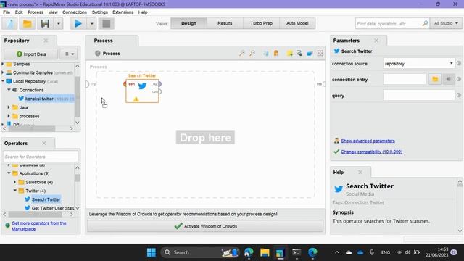Open the Extensions menu
This screenshot has width=464, height=261.
click(x=123, y=12)
